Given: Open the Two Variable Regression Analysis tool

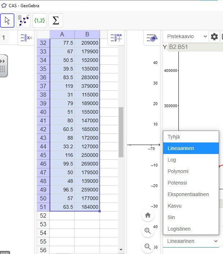Looking at the screenshot, I should 23,21.
